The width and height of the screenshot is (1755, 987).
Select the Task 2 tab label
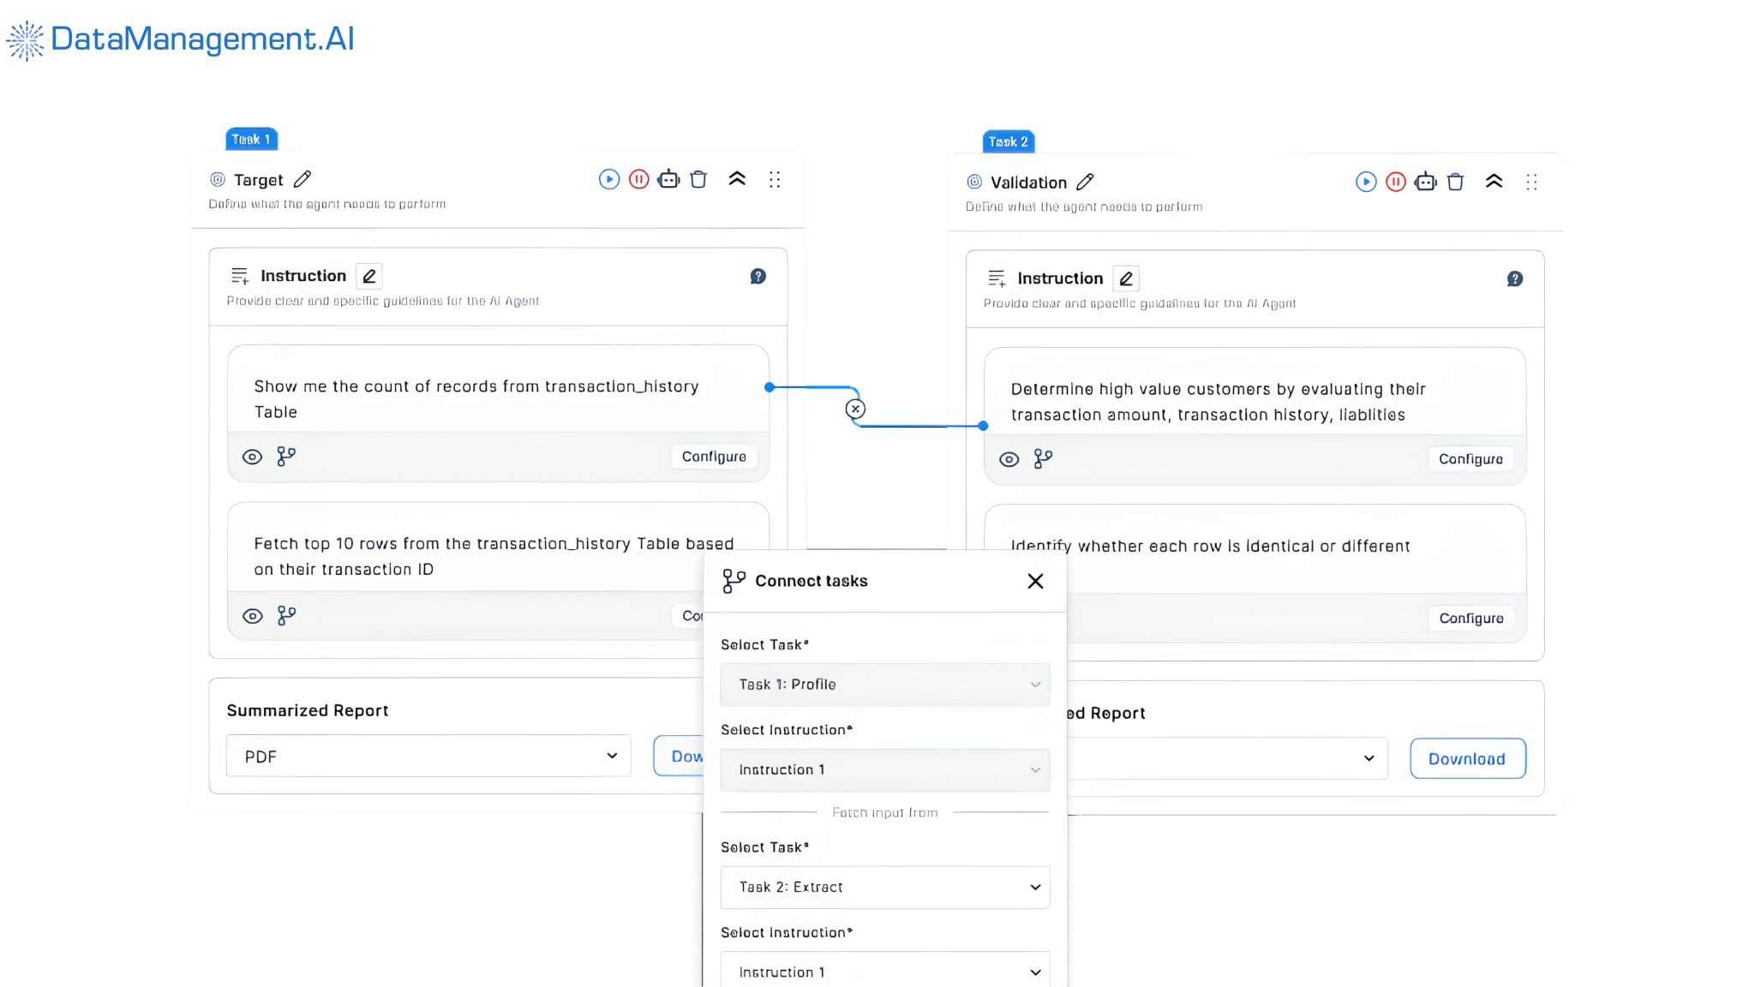[x=1009, y=141]
